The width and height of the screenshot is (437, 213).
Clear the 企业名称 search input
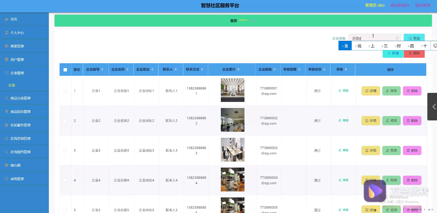coord(397,38)
